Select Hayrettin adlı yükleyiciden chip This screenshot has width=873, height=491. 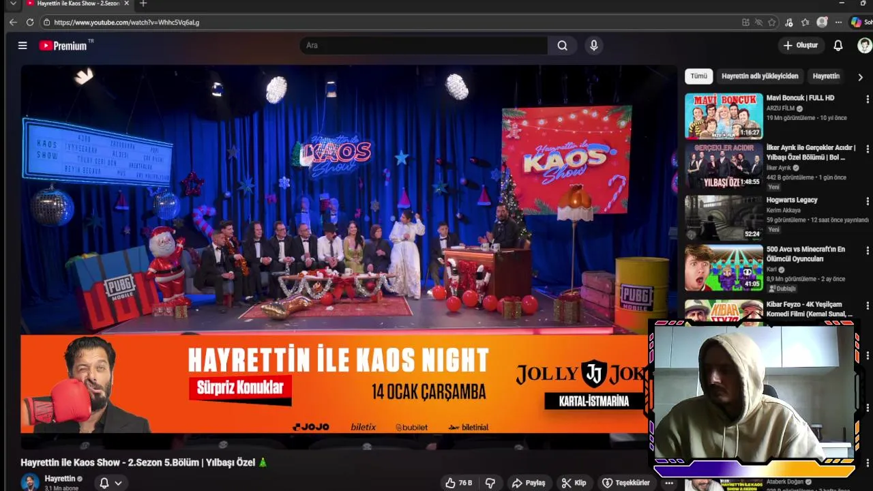[x=760, y=76]
